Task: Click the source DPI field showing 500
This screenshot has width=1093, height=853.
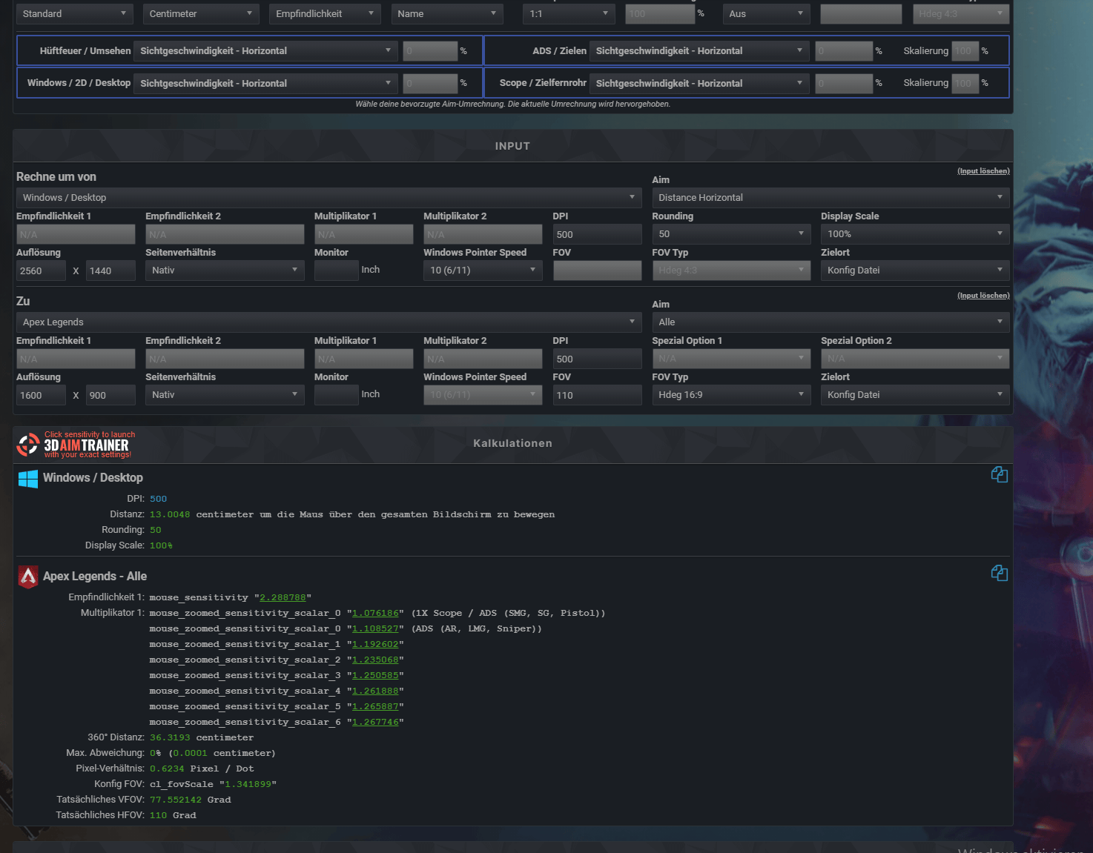Action: (597, 234)
